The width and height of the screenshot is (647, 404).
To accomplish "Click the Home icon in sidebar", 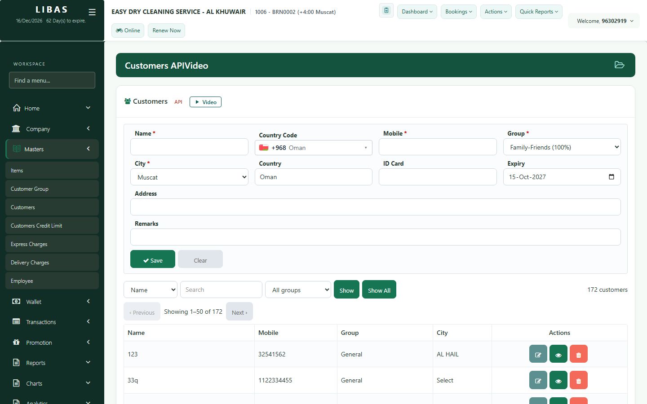I will tap(17, 108).
